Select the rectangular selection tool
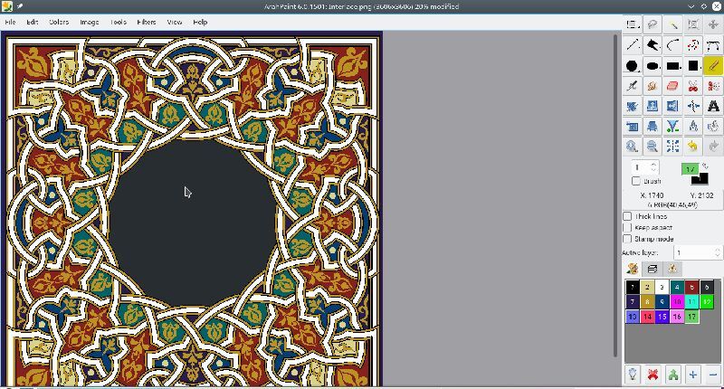Viewport: 724px width, 389px height. [632, 24]
